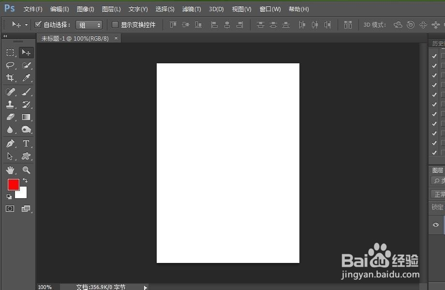Open the 图像(I) menu
The width and height of the screenshot is (445, 290).
[86, 9]
